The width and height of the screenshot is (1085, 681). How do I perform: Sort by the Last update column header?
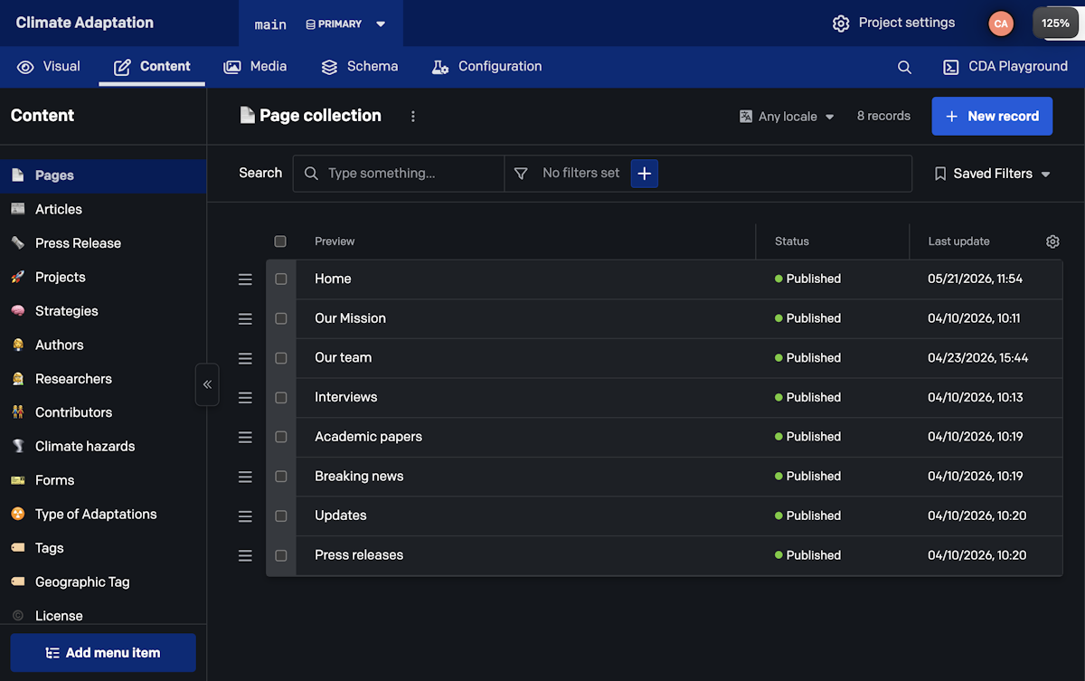[958, 241]
